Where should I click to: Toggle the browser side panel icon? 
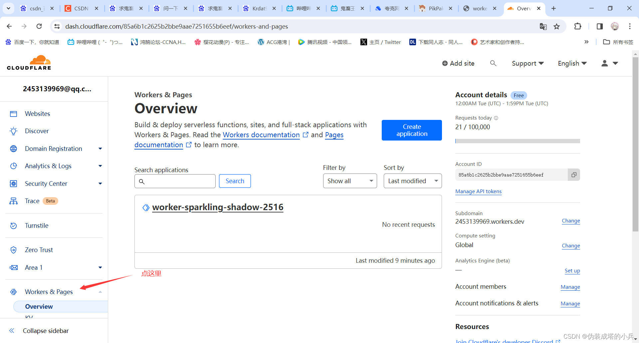pyautogui.click(x=600, y=26)
